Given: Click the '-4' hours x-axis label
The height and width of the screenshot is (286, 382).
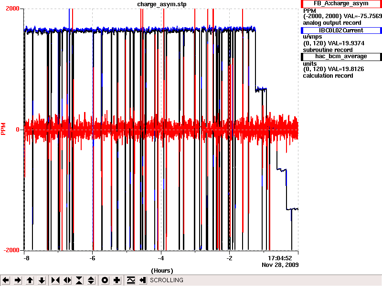Looking at the screenshot, I should coord(161,258).
